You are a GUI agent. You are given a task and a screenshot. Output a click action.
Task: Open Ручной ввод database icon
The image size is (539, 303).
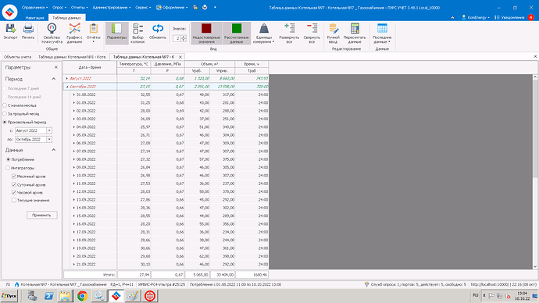point(333,29)
